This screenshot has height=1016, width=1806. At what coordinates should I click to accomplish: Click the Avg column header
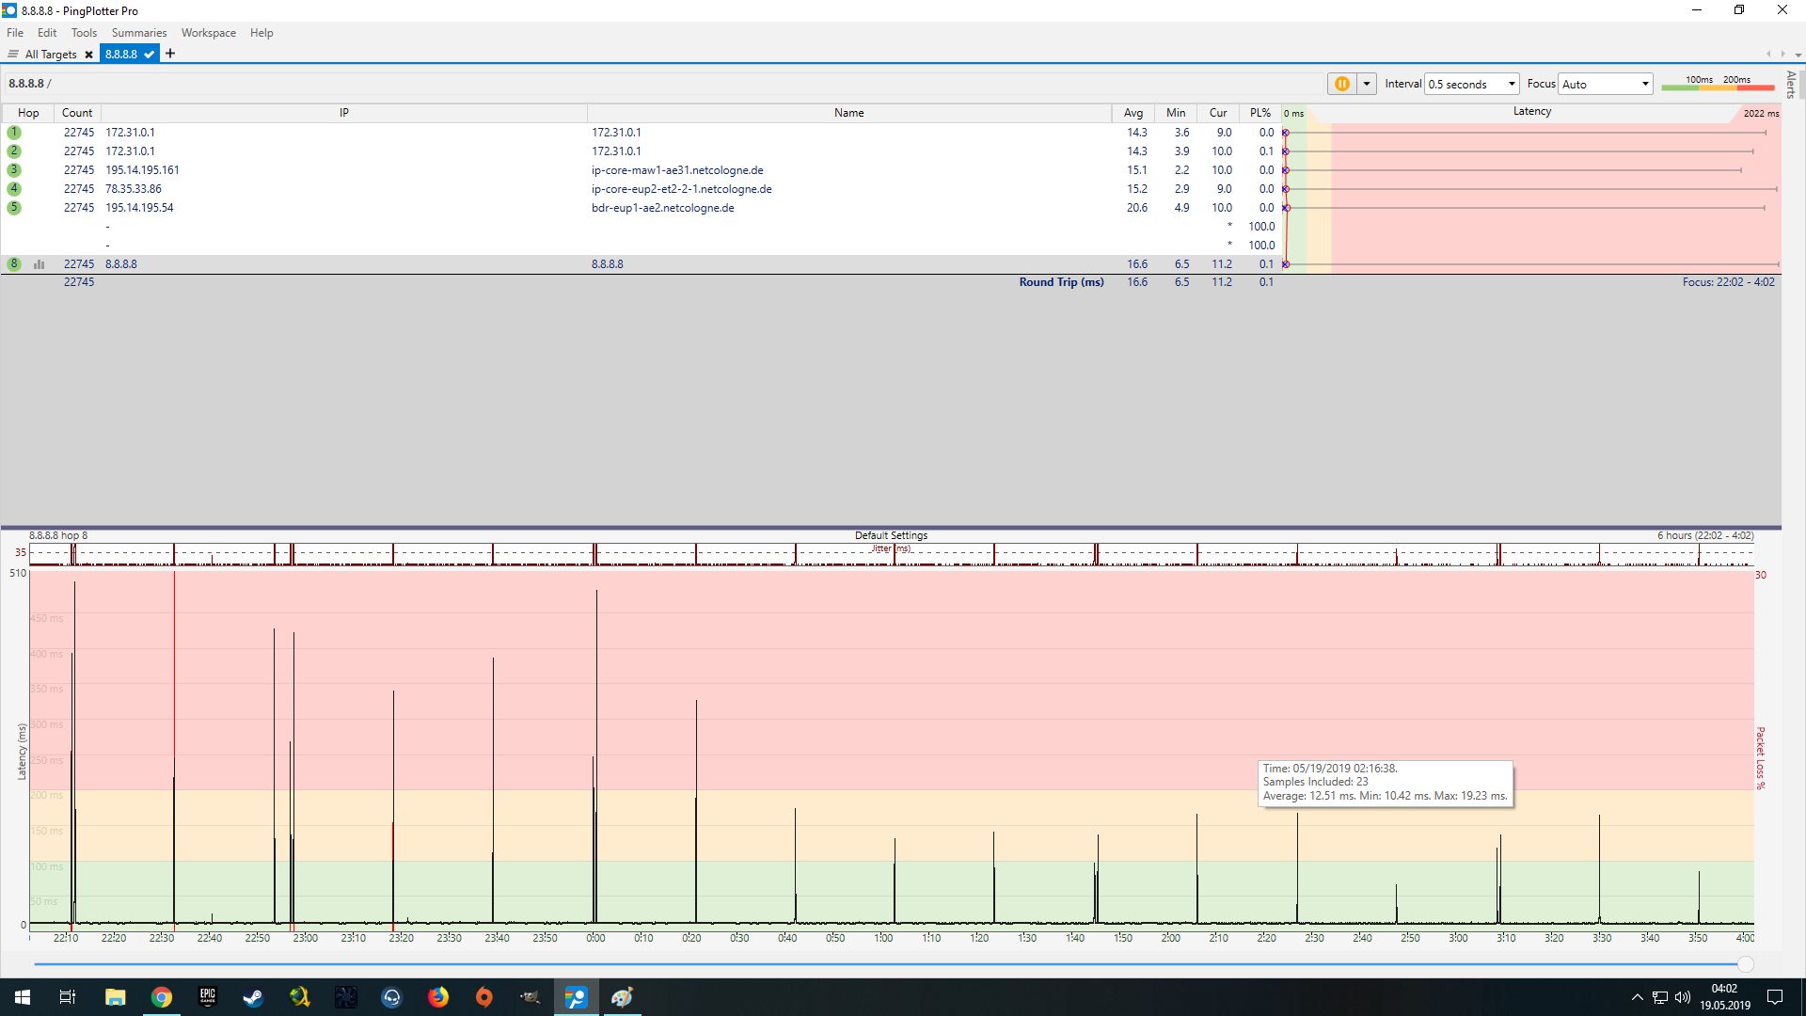pyautogui.click(x=1133, y=113)
